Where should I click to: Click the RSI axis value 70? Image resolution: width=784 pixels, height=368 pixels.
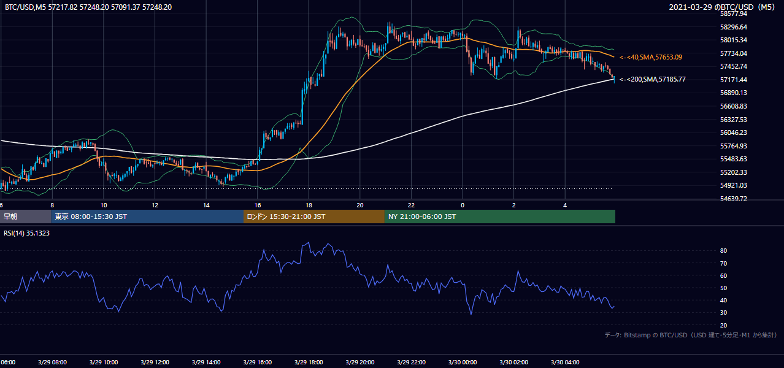[x=723, y=263]
